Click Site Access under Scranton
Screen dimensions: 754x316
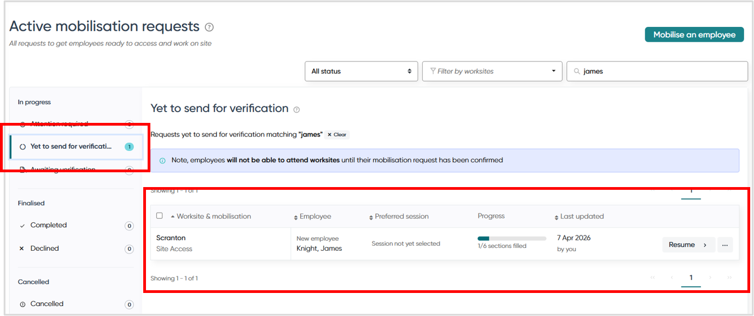(x=174, y=249)
